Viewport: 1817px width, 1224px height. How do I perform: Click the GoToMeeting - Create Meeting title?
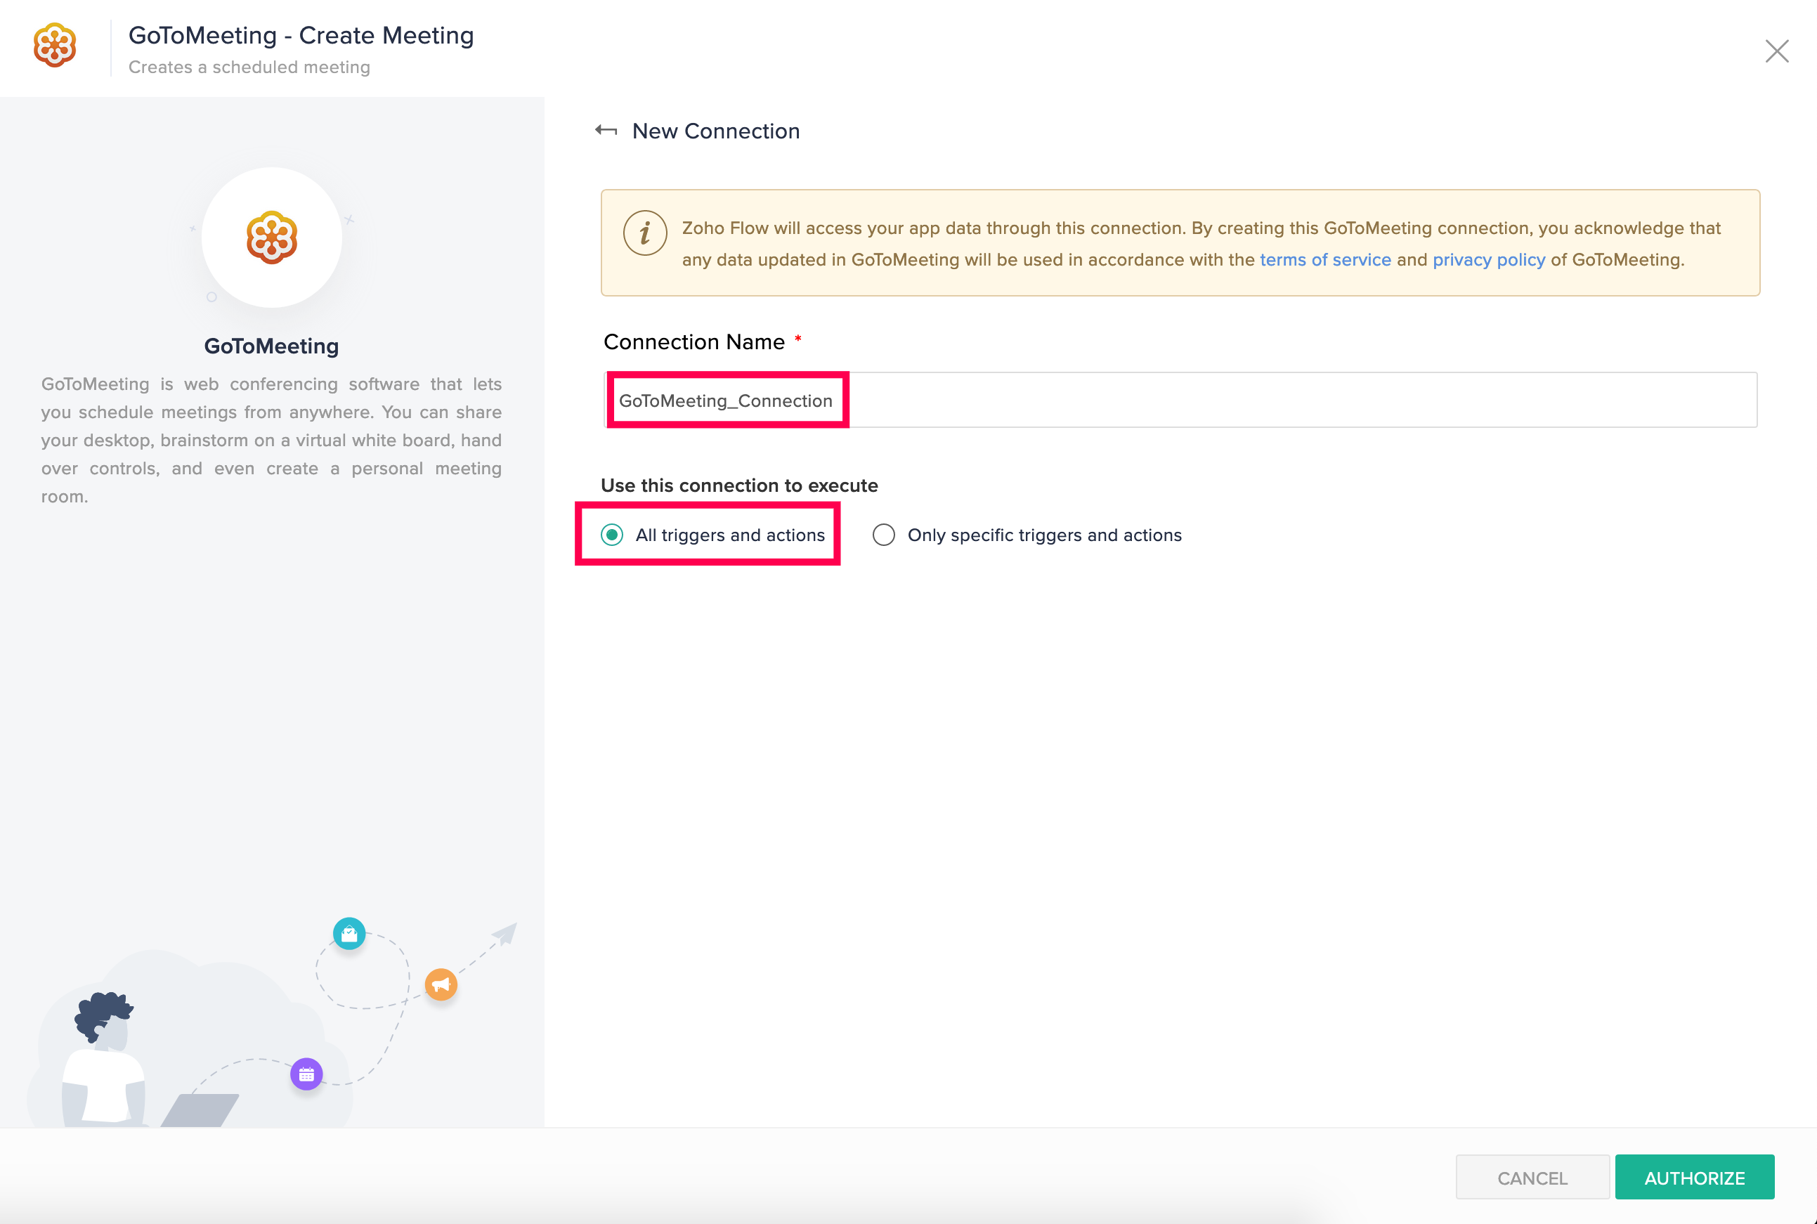coord(301,36)
